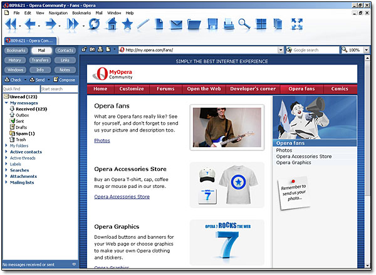Image resolution: width=376 pixels, height=275 pixels.
Task: Click the guitar player photo thumbnail
Action: coord(227,127)
